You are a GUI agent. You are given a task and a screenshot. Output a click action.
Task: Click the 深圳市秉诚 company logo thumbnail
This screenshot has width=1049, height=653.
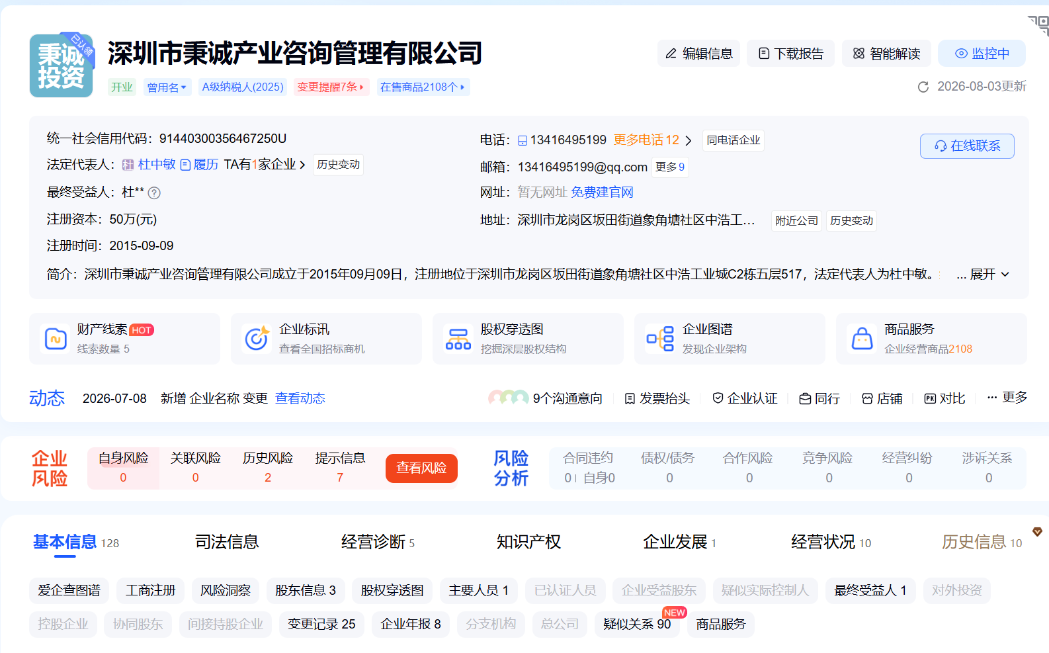[62, 65]
